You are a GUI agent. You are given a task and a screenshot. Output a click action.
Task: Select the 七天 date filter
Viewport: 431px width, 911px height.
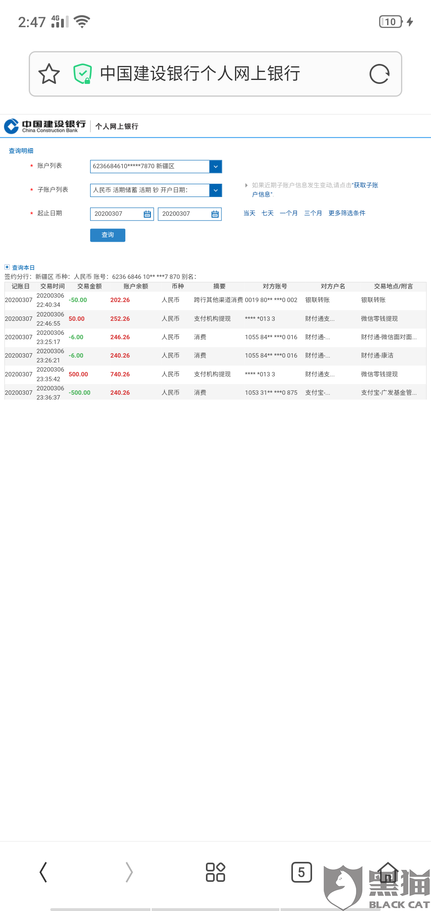pyautogui.click(x=267, y=213)
